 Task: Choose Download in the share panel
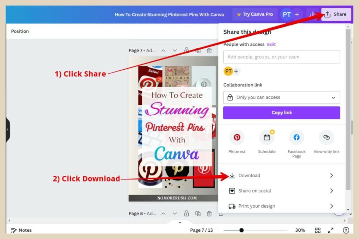pyautogui.click(x=282, y=176)
